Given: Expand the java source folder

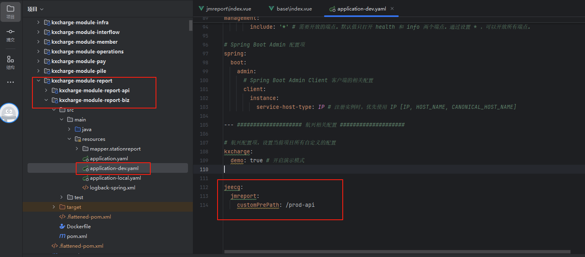Looking at the screenshot, I should (69, 130).
